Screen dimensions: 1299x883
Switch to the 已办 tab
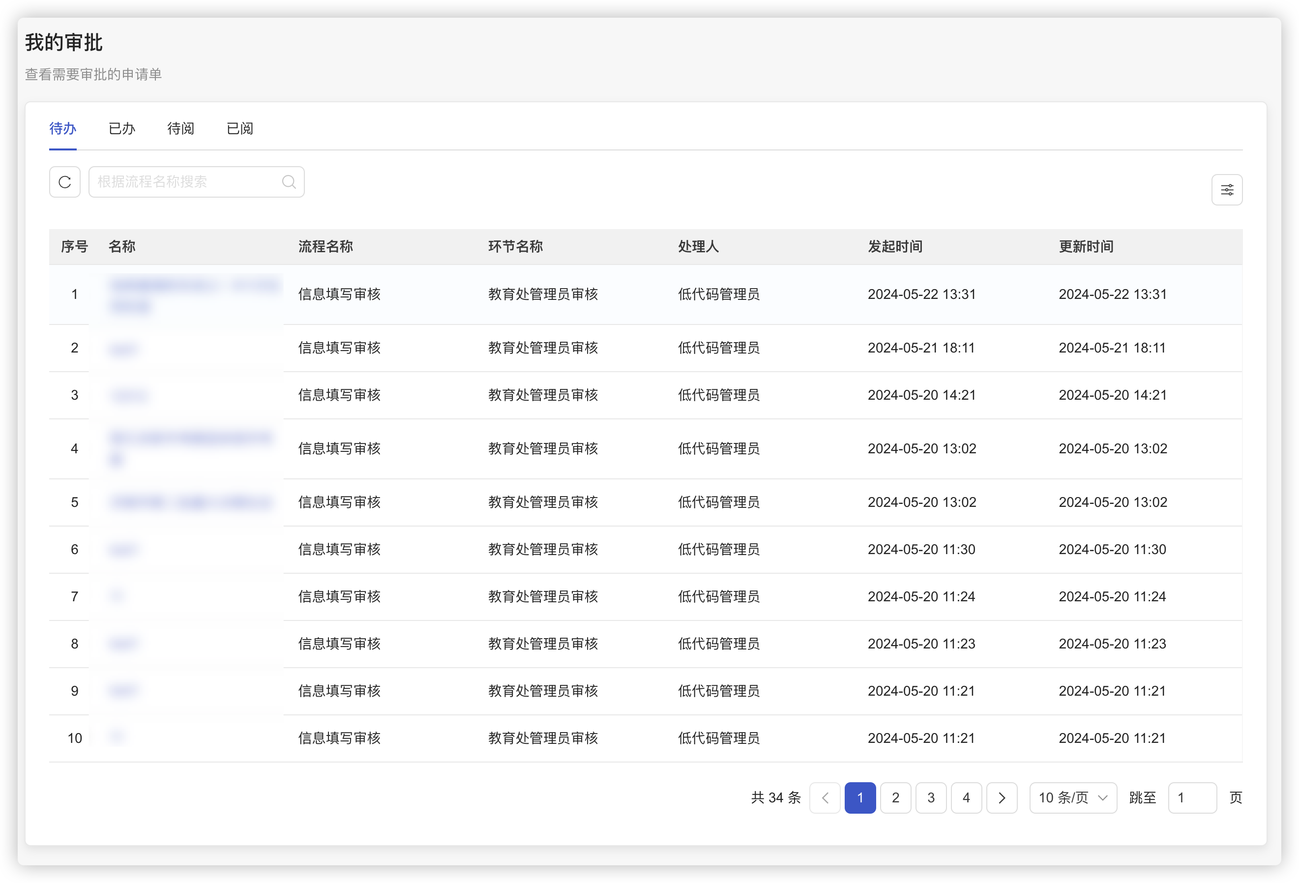(x=122, y=128)
